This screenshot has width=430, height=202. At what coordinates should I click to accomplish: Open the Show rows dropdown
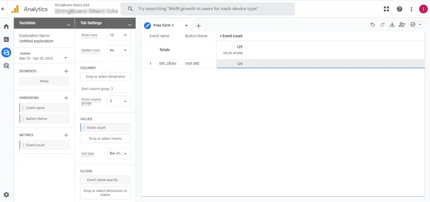pyautogui.click(x=119, y=35)
